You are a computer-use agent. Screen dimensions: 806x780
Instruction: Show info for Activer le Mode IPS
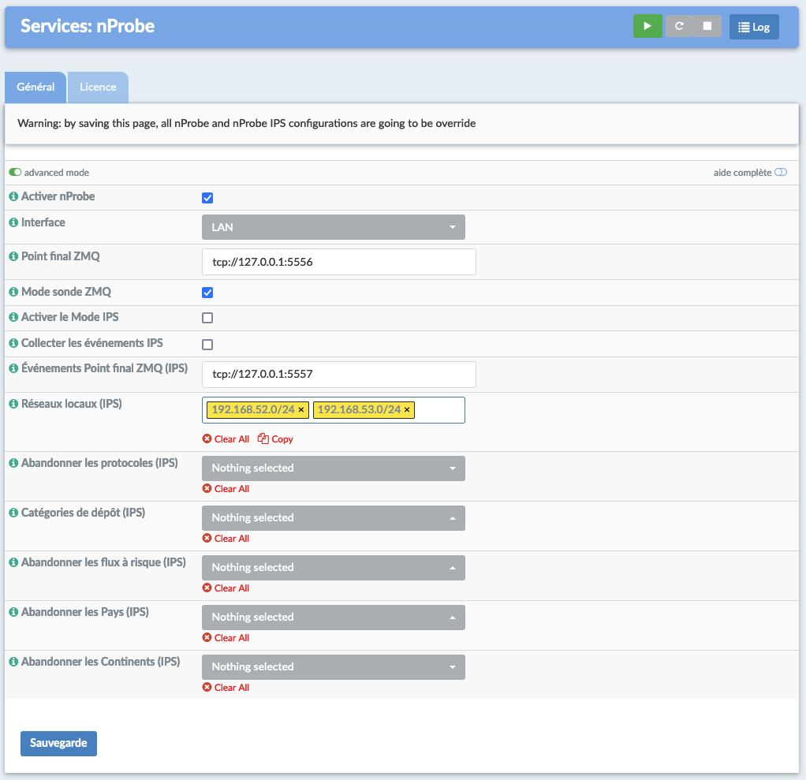click(x=14, y=317)
